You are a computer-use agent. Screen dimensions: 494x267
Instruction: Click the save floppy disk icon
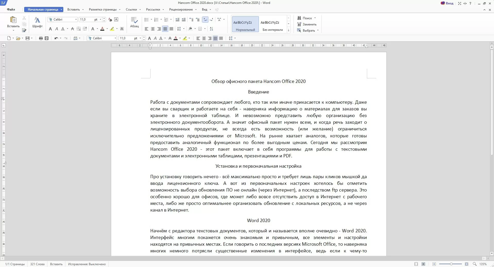(x=28, y=38)
